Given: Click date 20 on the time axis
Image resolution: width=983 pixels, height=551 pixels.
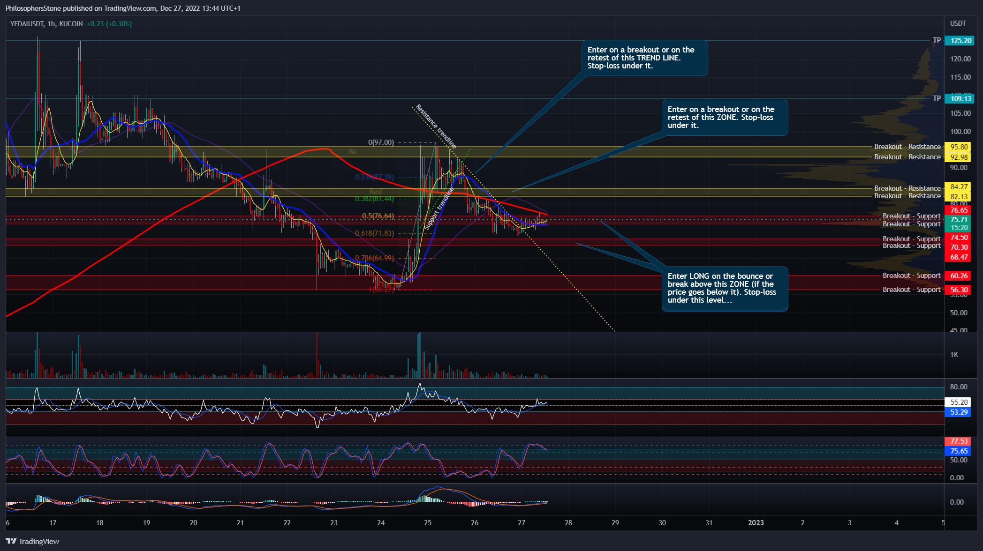Looking at the screenshot, I should 193,523.
